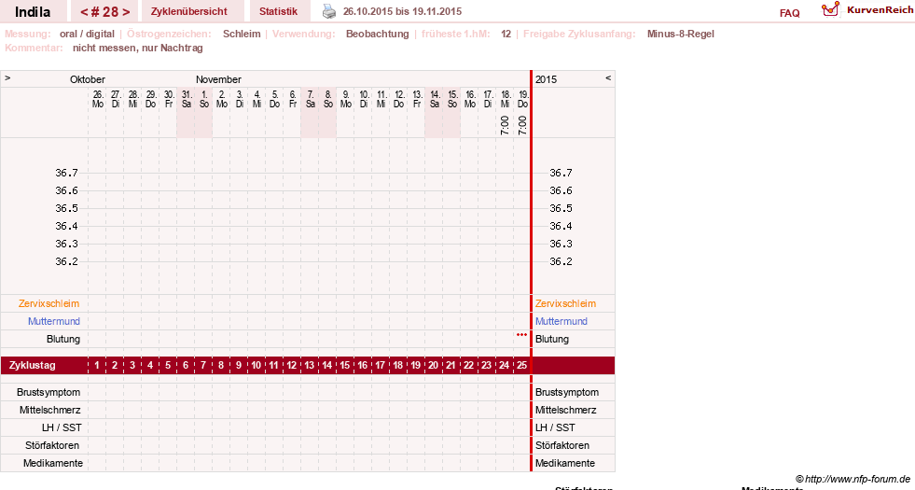
Task: Click the left 36.7 temperature label
Action: (x=66, y=173)
